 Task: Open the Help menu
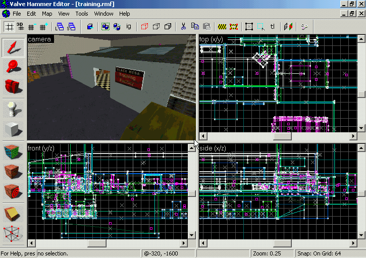click(124, 14)
